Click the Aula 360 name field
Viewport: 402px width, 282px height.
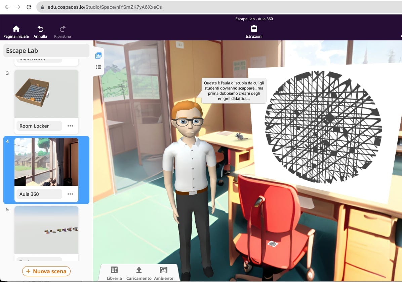(39, 194)
